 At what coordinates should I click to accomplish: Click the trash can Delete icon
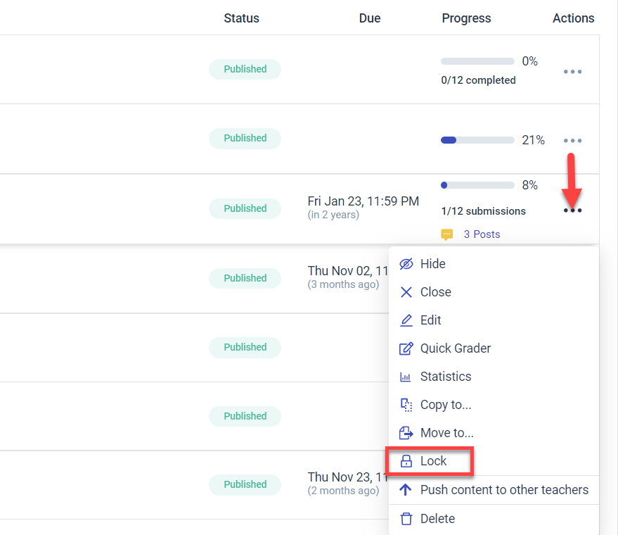406,518
